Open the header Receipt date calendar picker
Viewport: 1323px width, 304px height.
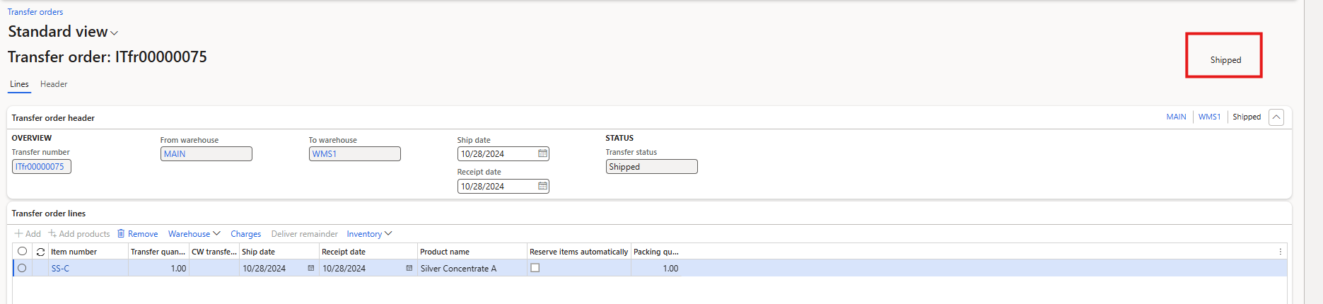(x=542, y=186)
